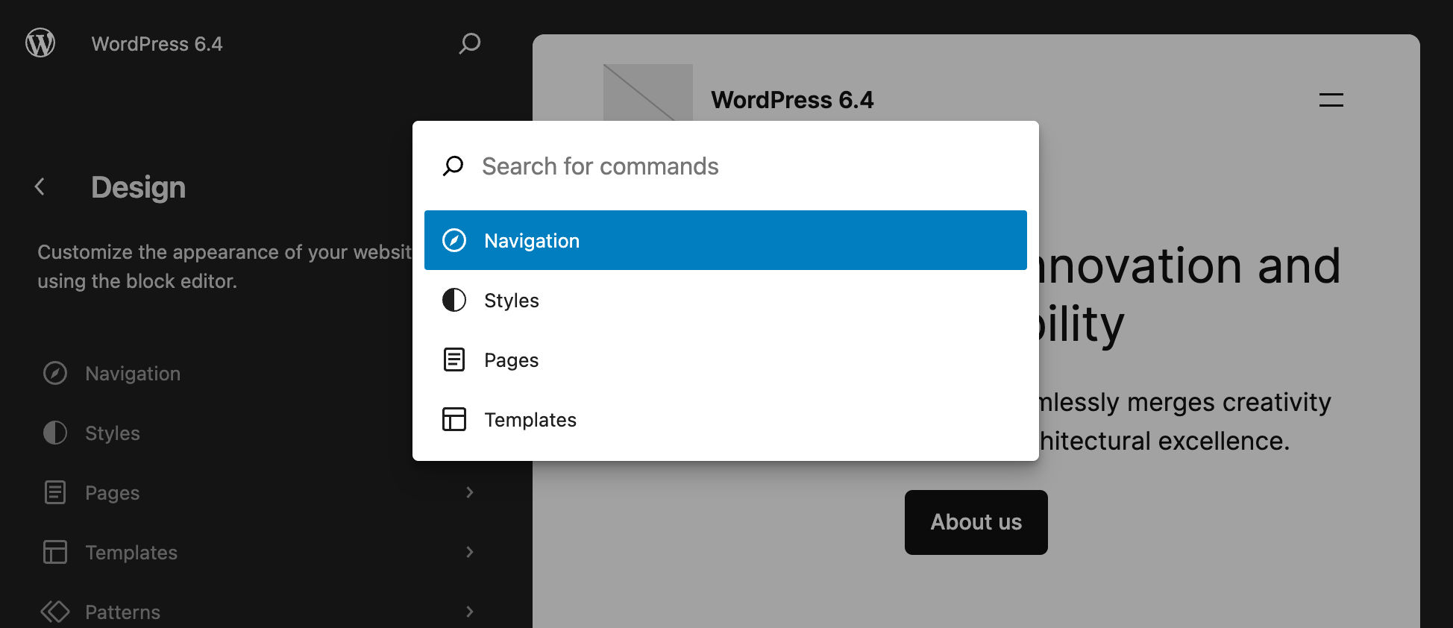
Task: Open the WordPress 6.4 site title in the preview
Action: coord(792,100)
